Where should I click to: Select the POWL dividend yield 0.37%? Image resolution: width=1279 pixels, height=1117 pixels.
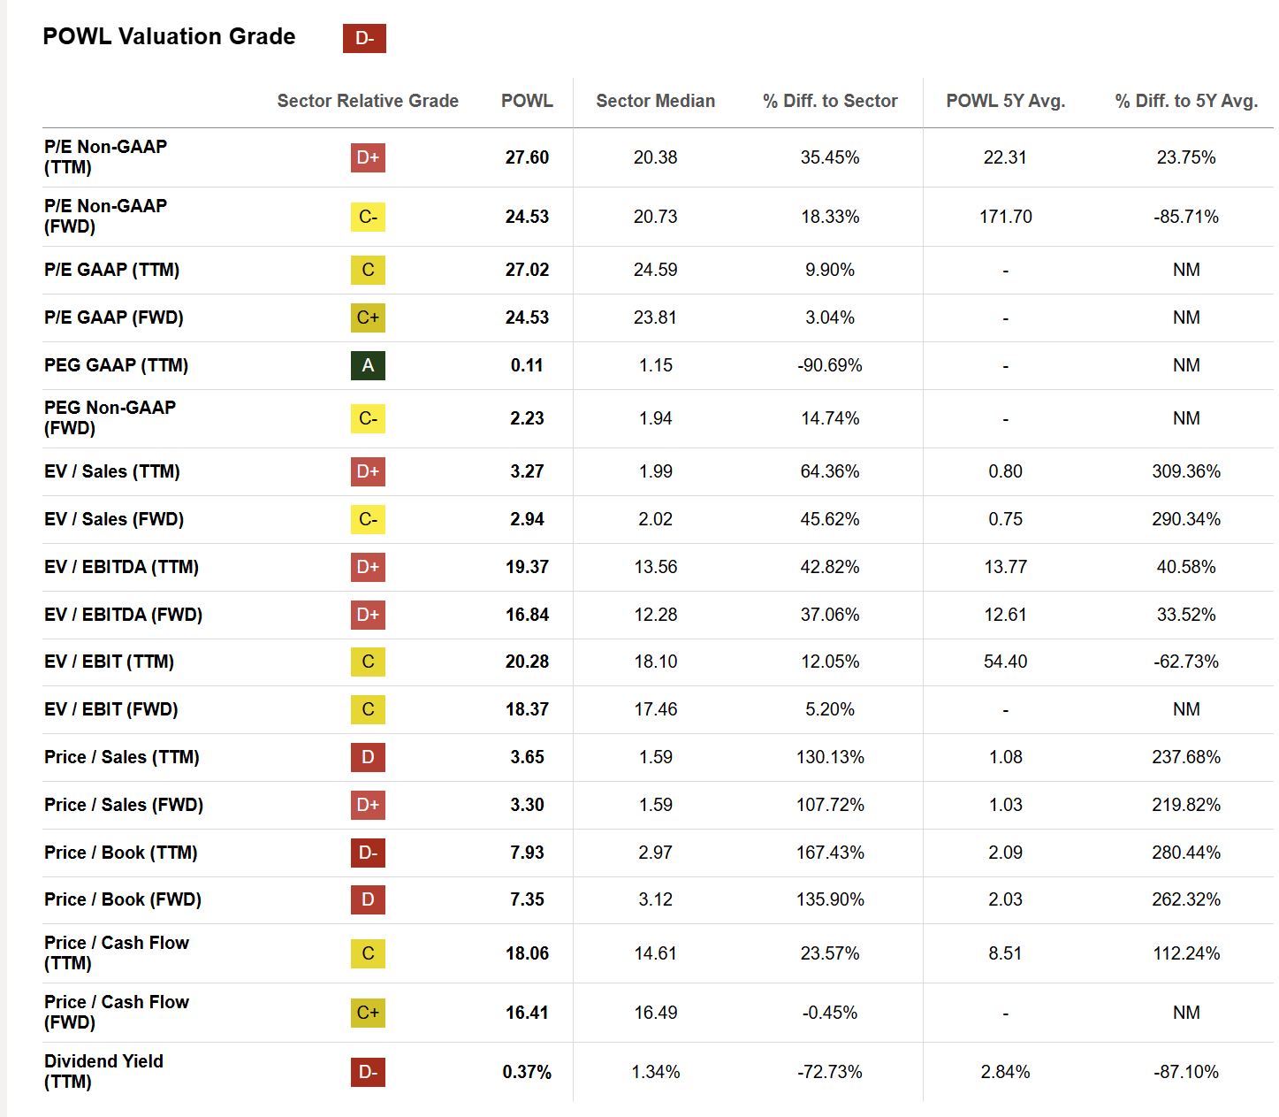[x=527, y=1072]
